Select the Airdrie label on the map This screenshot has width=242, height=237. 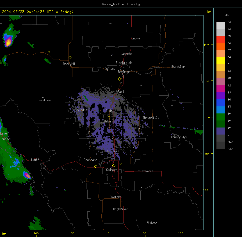point(113,151)
